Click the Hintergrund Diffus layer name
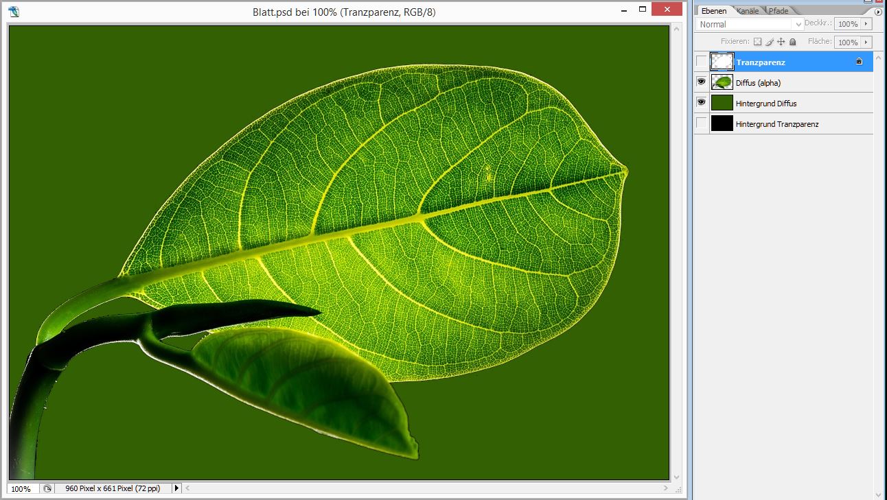The image size is (887, 500). (x=766, y=104)
